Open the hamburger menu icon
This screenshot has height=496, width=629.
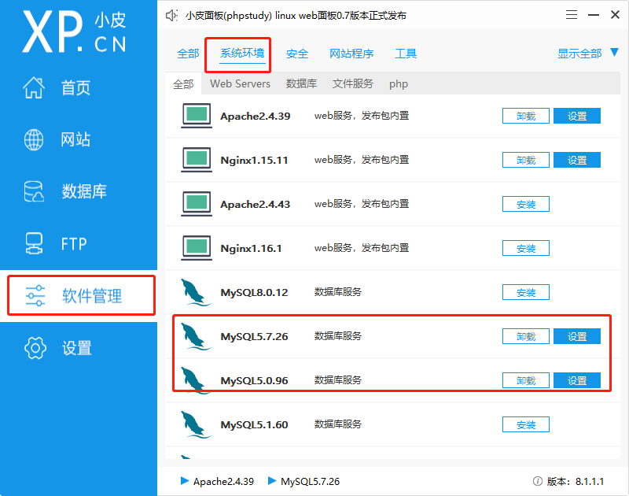572,15
